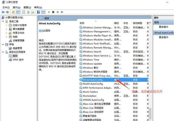Expand the 任务计划程序 tree node
Screen dimensions: 174x121
pyautogui.click(x=7, y=25)
